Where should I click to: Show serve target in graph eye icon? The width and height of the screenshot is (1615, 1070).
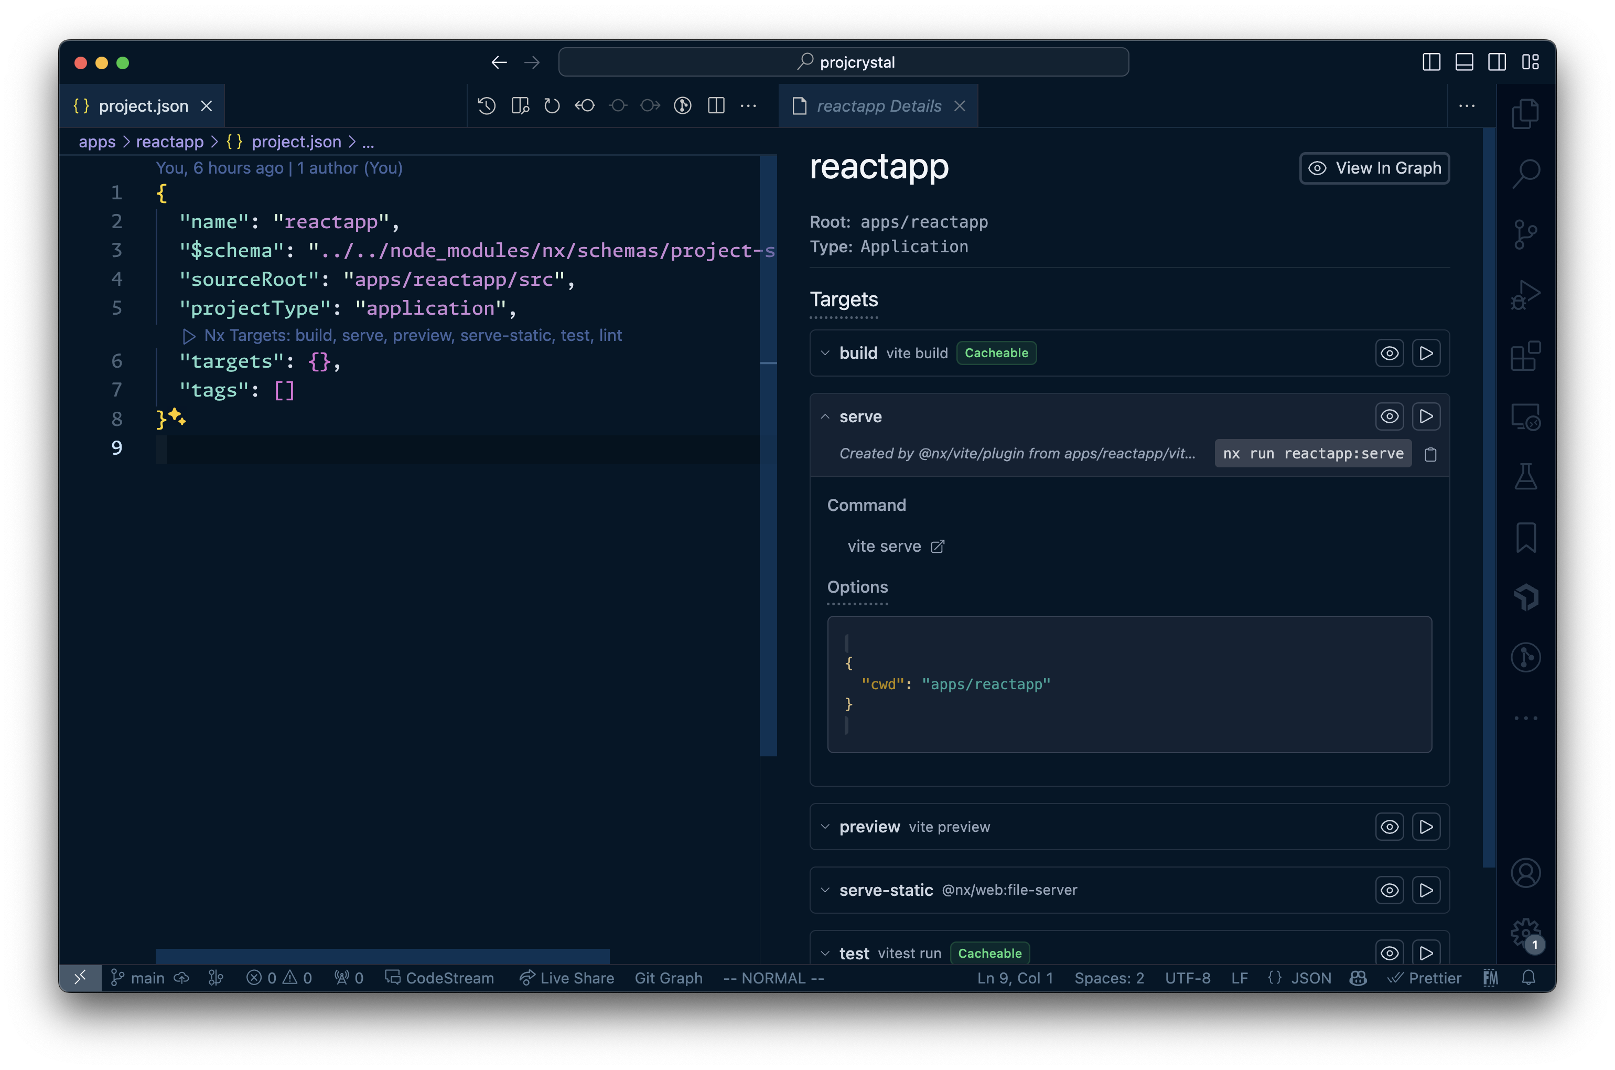[x=1389, y=416]
